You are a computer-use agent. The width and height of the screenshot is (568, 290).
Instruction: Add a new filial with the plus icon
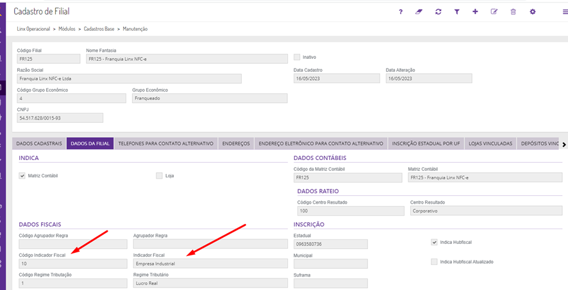pos(475,12)
